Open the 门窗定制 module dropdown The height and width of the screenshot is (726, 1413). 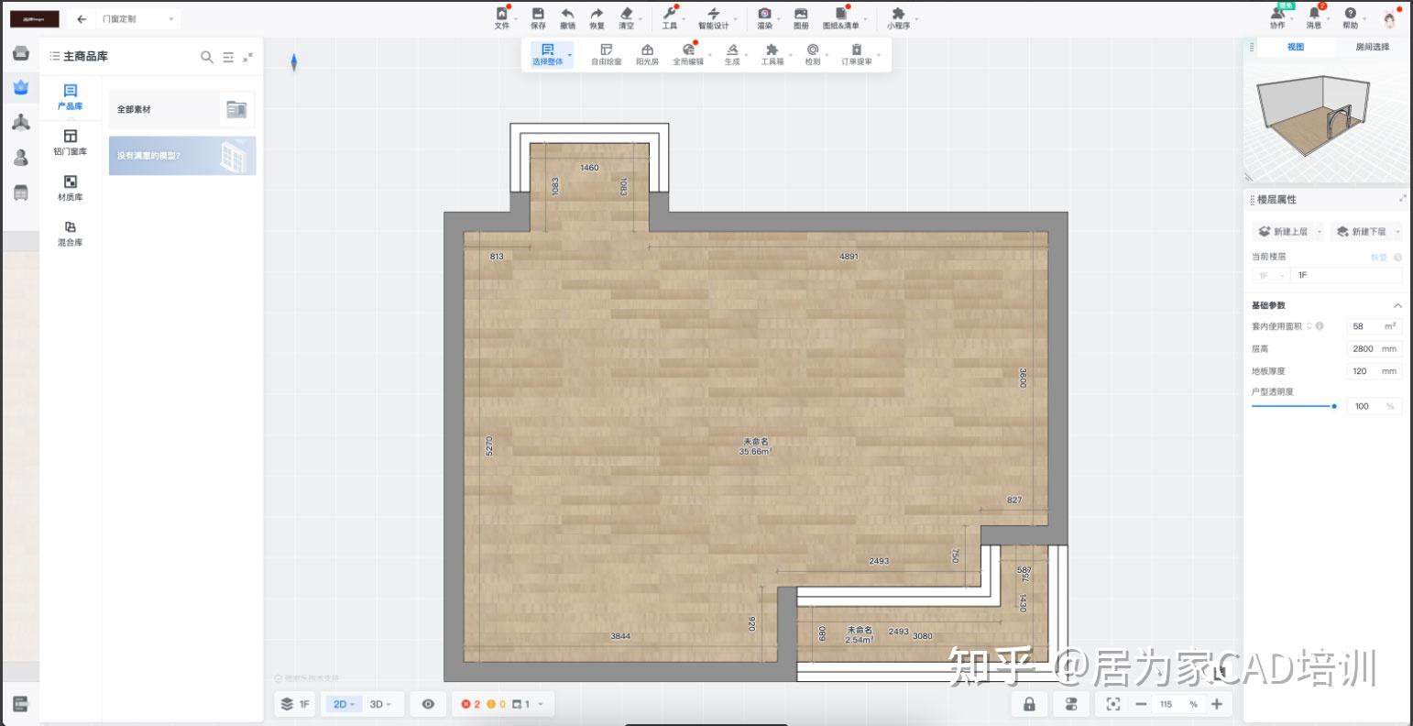click(x=137, y=19)
